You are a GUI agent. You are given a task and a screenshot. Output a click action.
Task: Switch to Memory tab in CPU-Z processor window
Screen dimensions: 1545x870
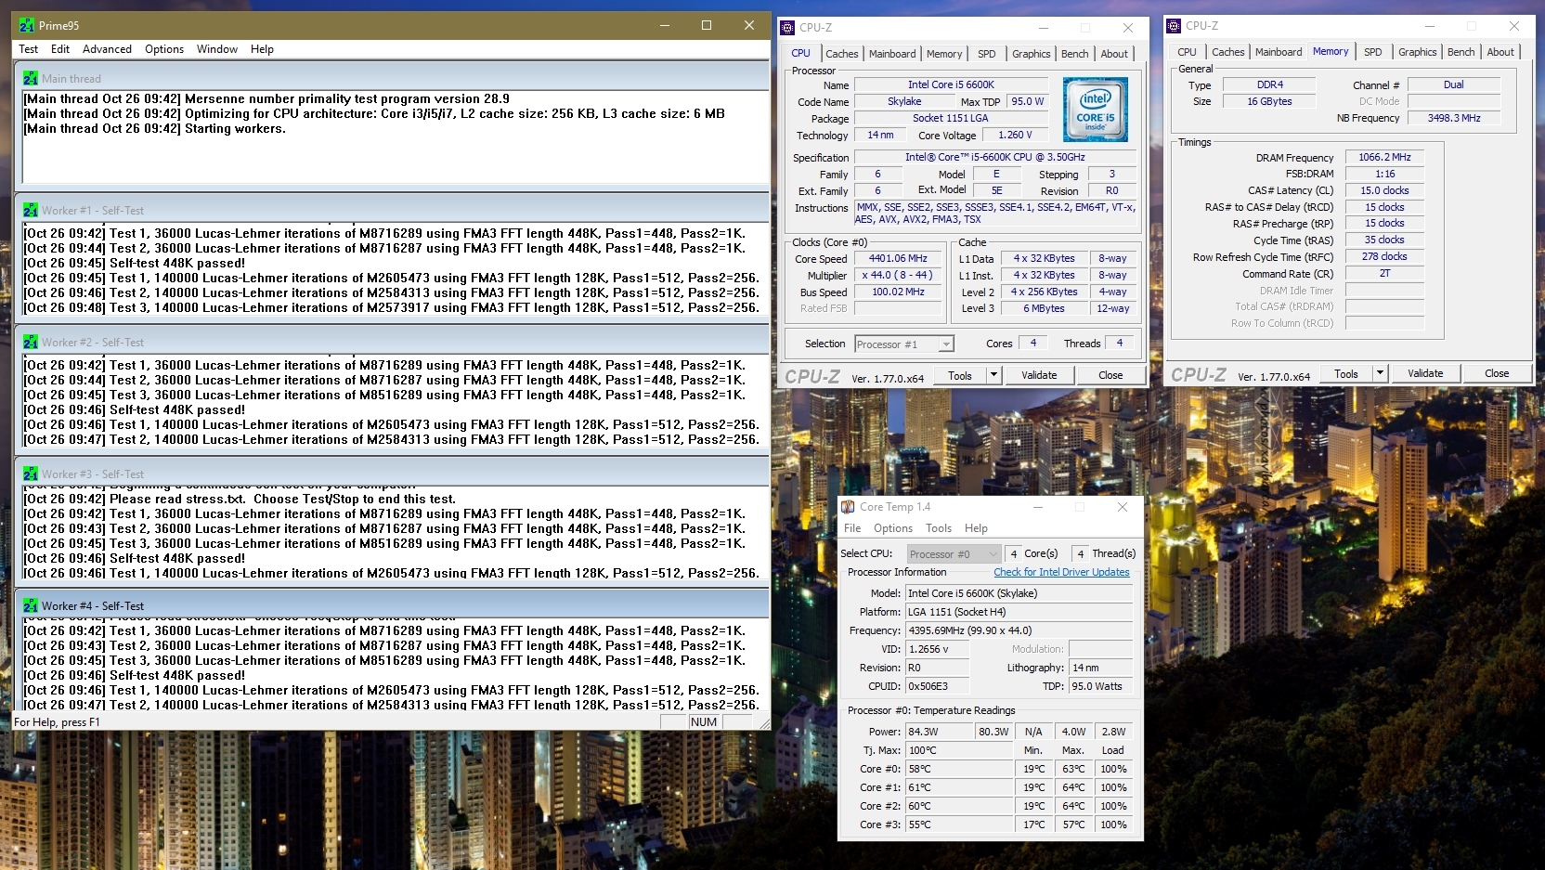[x=944, y=54]
